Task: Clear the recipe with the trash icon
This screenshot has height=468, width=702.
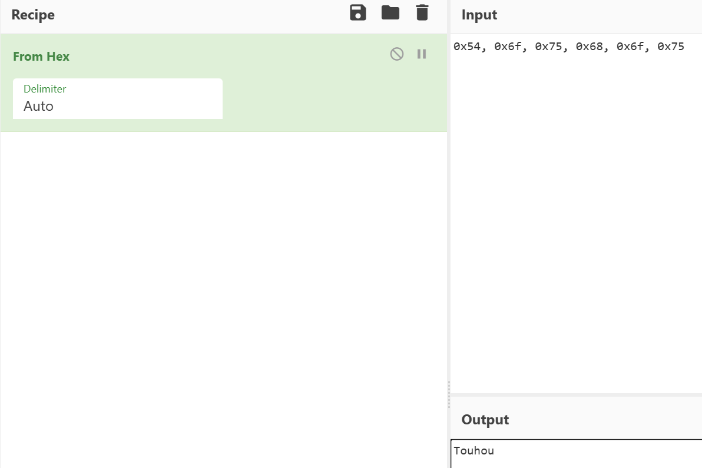Action: pos(422,13)
